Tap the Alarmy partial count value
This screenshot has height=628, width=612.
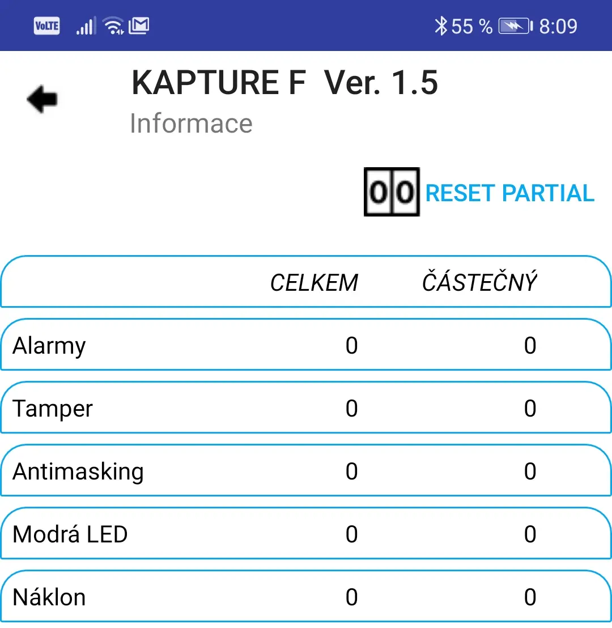[x=530, y=345]
